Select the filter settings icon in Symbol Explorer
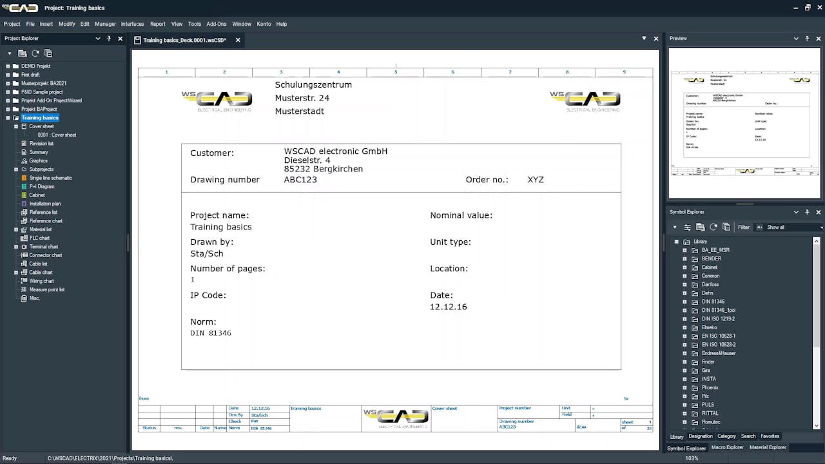The width and height of the screenshot is (825, 464). [687, 227]
